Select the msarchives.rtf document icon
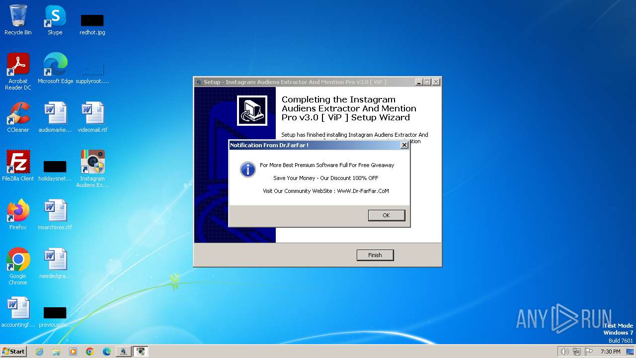The height and width of the screenshot is (358, 636). [x=55, y=214]
